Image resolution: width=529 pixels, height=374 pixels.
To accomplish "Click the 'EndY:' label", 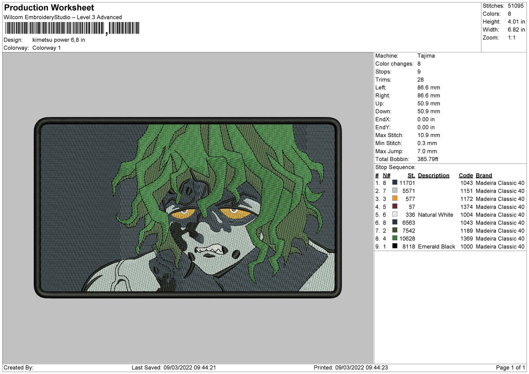I will (x=383, y=127).
